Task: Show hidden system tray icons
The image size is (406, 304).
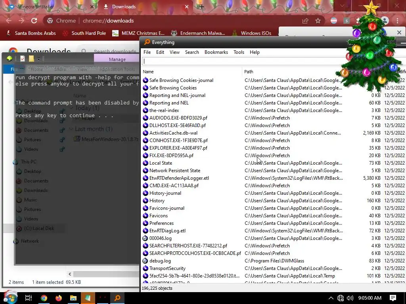Action: coord(331,298)
